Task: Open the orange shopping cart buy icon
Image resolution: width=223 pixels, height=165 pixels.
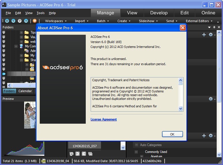Action: (x=35, y=21)
